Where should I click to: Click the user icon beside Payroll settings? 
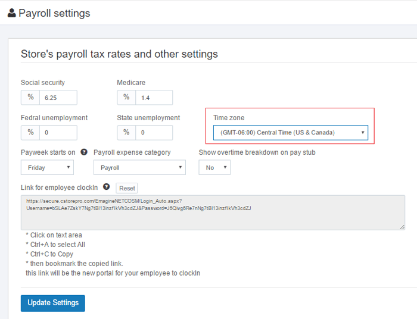(x=11, y=13)
